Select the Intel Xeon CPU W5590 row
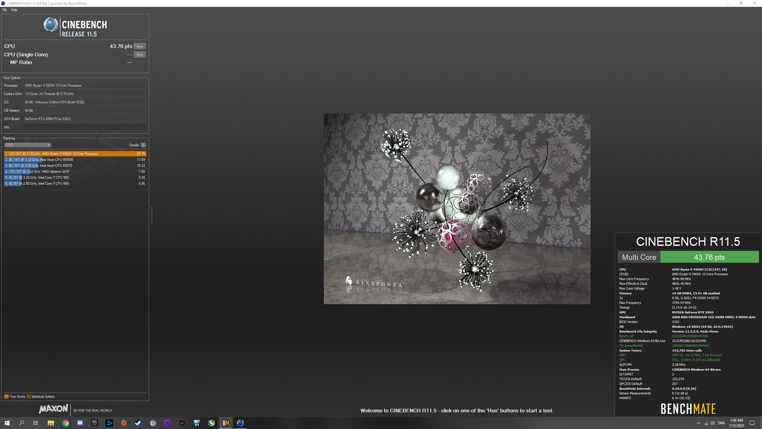This screenshot has height=429, width=762. [75, 160]
